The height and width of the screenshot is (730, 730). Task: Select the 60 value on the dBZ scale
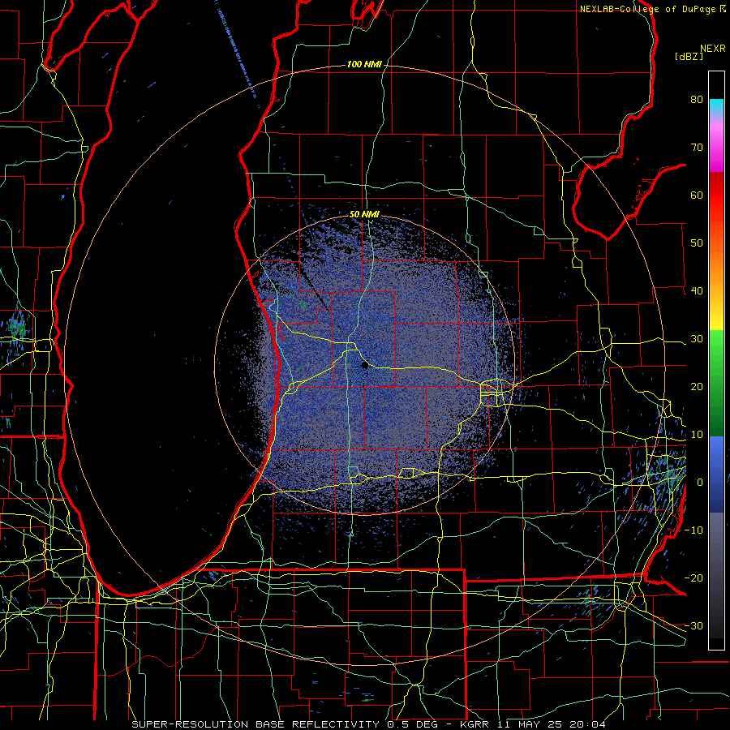pos(697,195)
